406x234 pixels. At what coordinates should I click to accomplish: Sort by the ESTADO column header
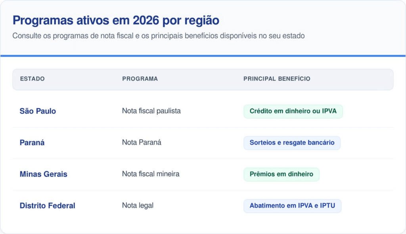click(x=32, y=79)
